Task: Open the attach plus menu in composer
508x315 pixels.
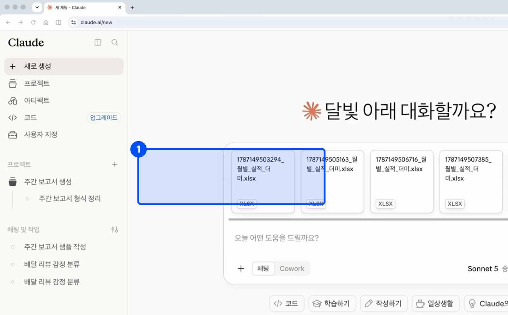Action: (x=241, y=268)
